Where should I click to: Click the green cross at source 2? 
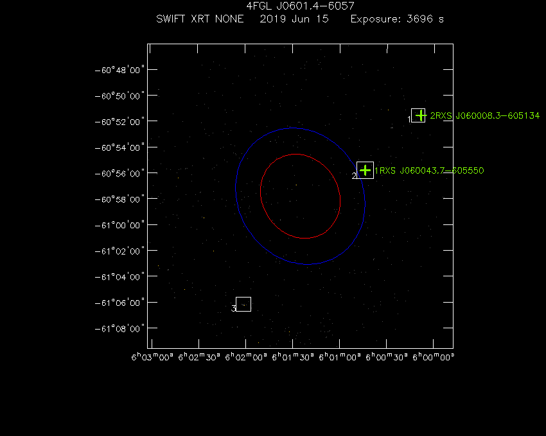(365, 171)
